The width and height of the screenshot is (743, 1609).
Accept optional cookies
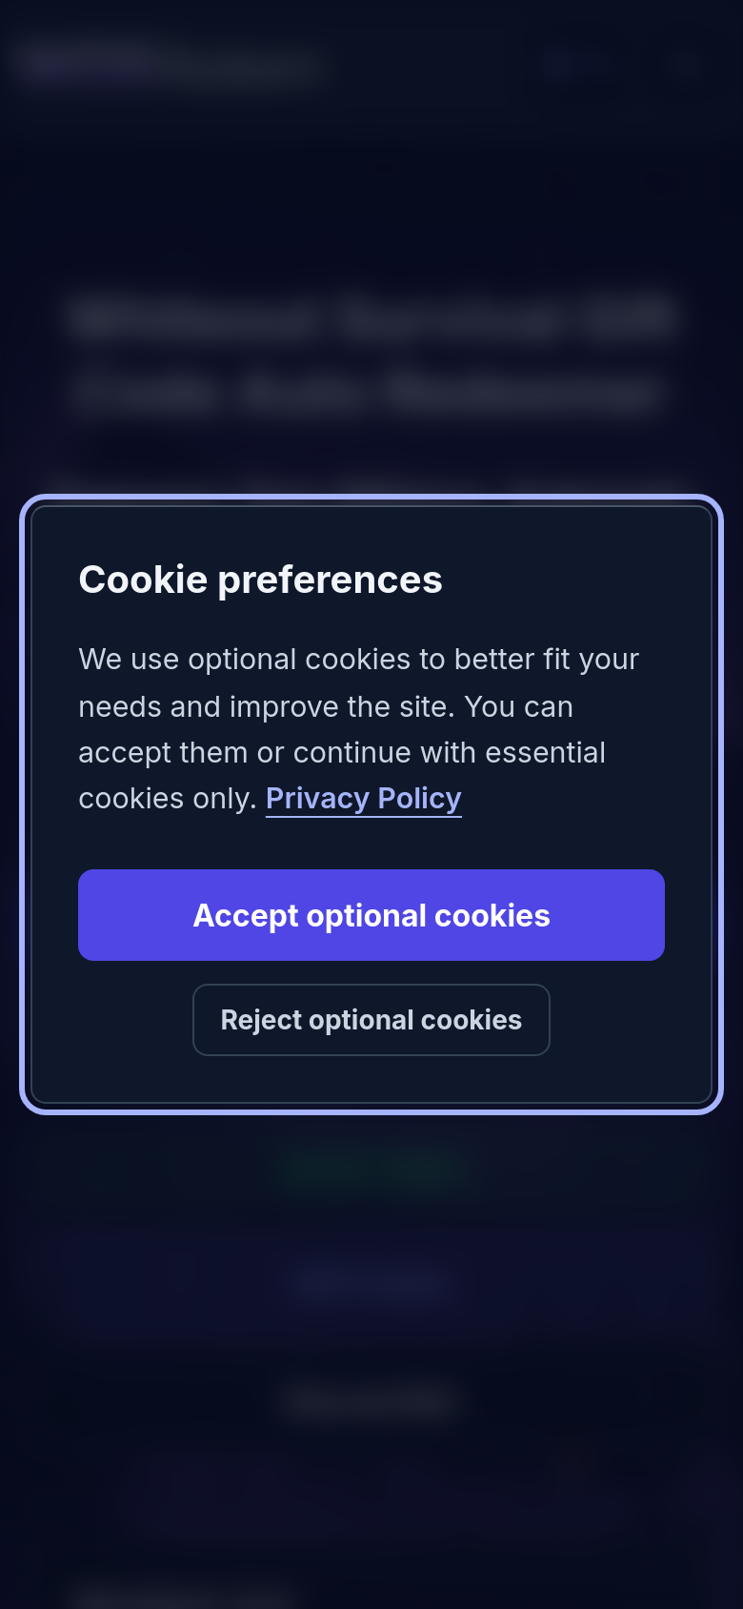pos(371,915)
